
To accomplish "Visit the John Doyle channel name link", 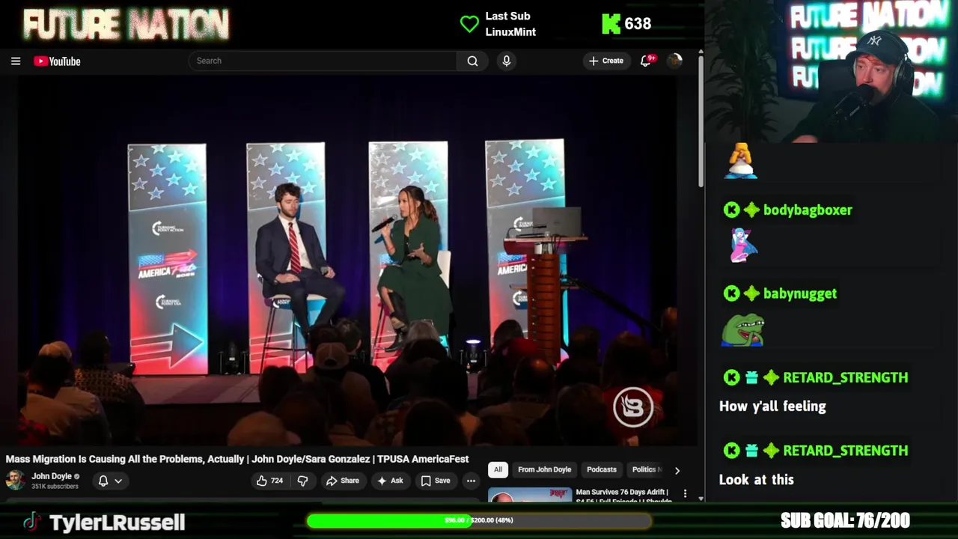I will tap(52, 476).
